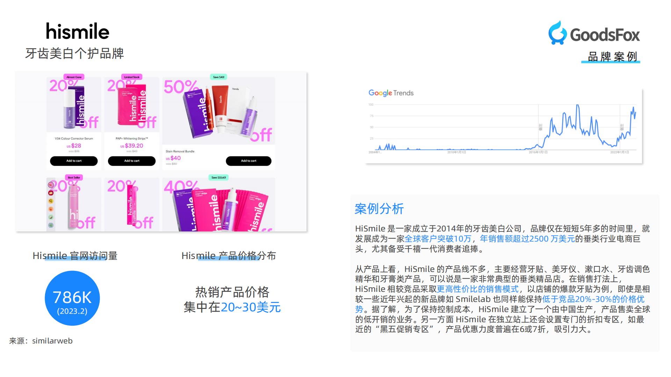Add V34 Colour Corrector Serum to cart
The height and width of the screenshot is (377, 671).
(x=74, y=161)
